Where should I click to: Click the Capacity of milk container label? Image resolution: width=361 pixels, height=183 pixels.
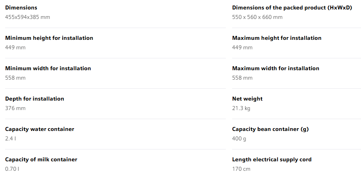(x=41, y=160)
